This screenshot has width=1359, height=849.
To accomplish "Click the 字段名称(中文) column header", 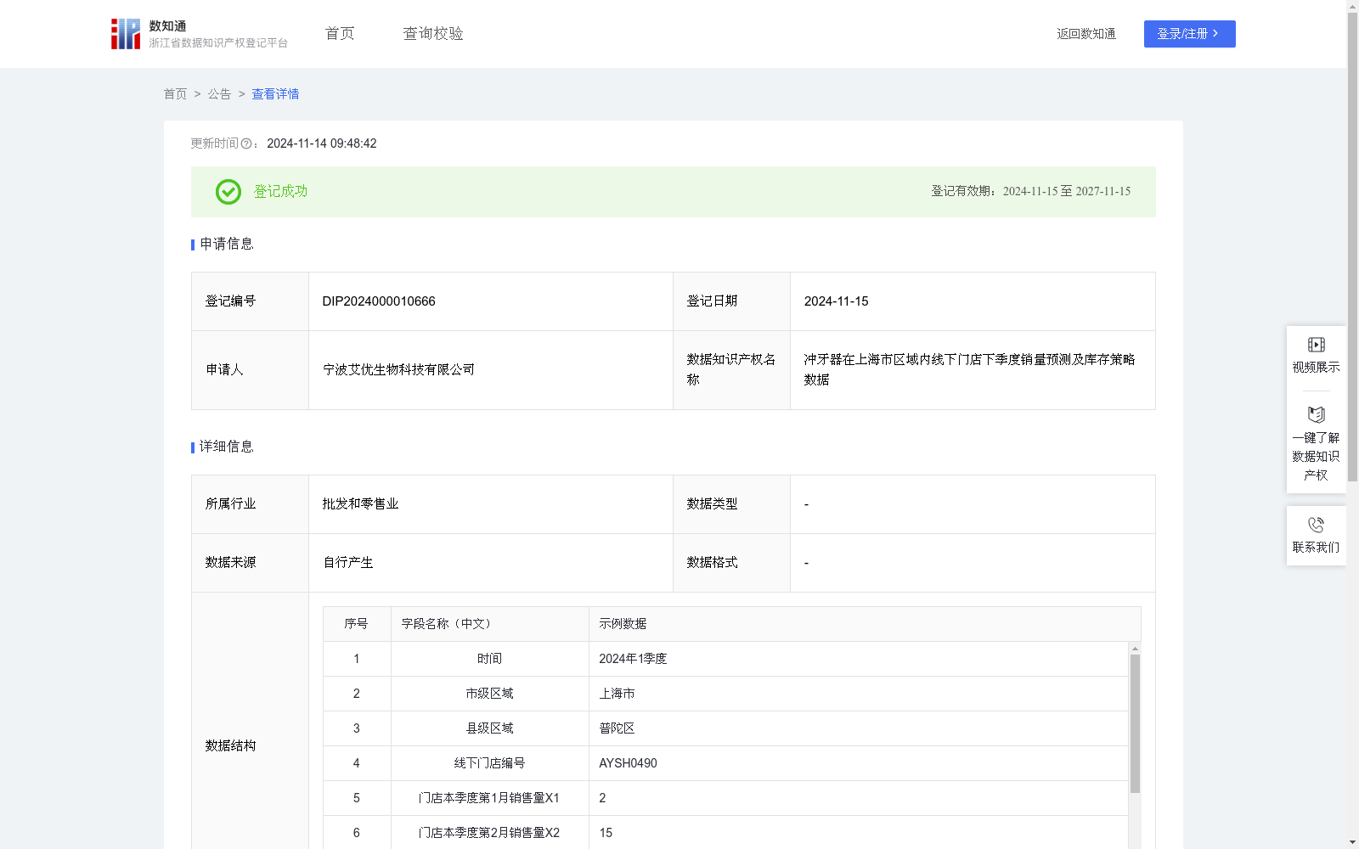I will click(x=489, y=624).
